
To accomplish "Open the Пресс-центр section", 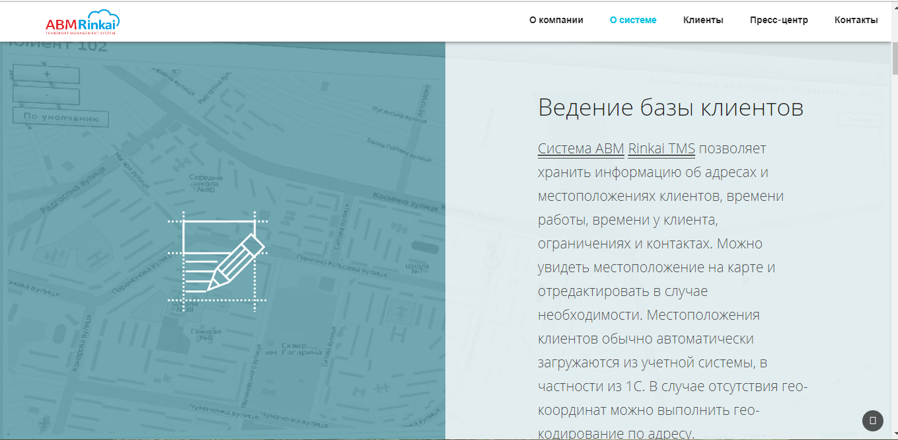I will pyautogui.click(x=779, y=20).
